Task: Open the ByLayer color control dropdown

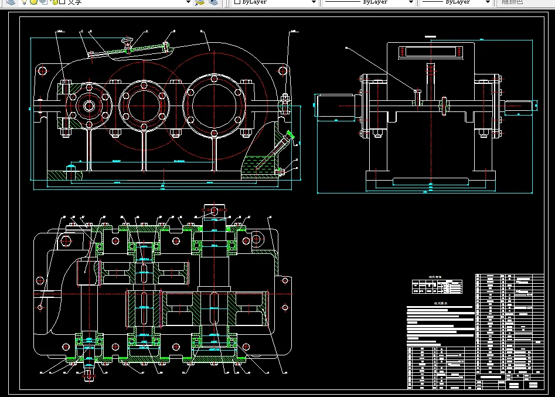Action: [x=314, y=2]
